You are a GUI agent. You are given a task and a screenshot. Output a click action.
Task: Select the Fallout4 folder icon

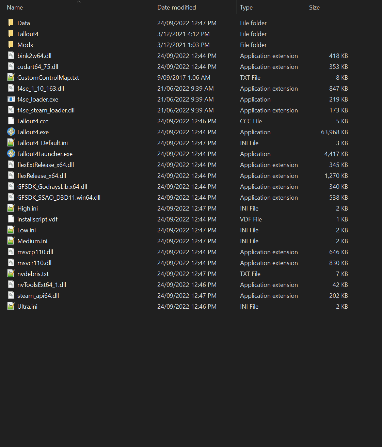(x=11, y=34)
